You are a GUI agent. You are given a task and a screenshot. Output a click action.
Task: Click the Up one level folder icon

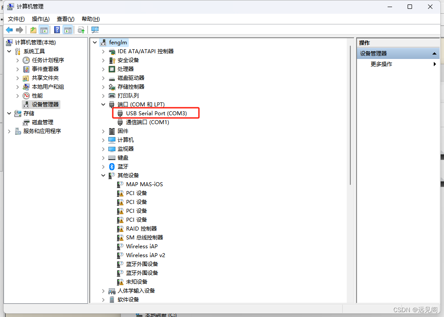click(33, 30)
